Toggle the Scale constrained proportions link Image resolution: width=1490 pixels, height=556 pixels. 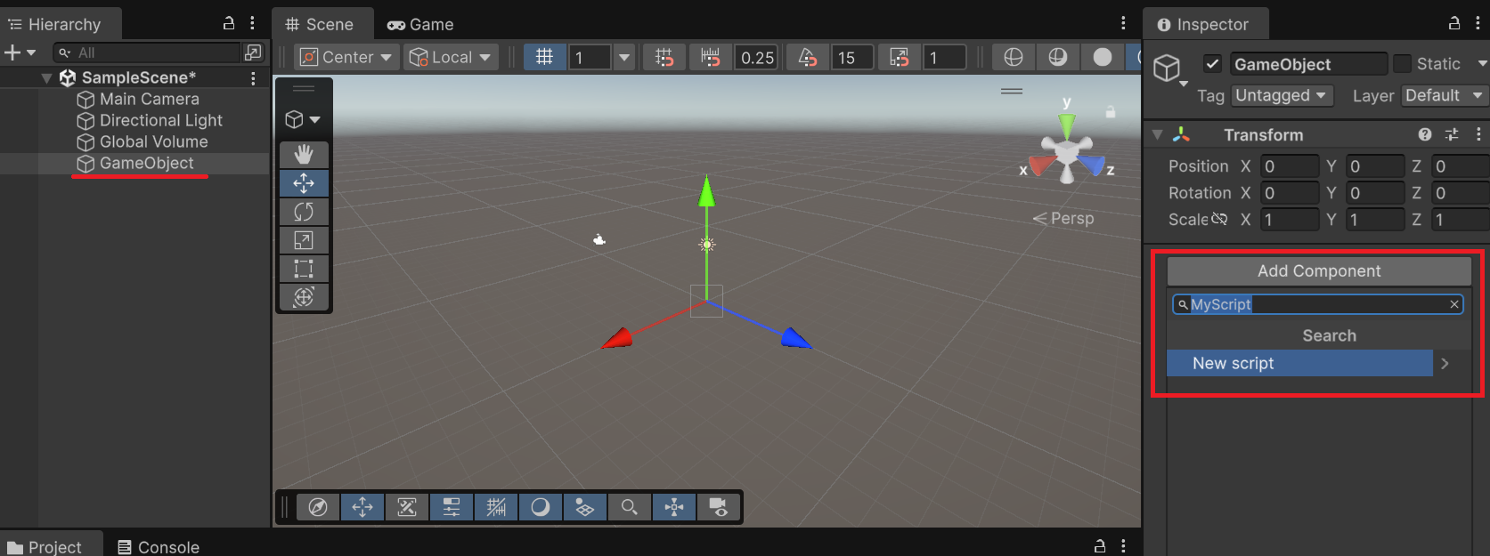1219,219
